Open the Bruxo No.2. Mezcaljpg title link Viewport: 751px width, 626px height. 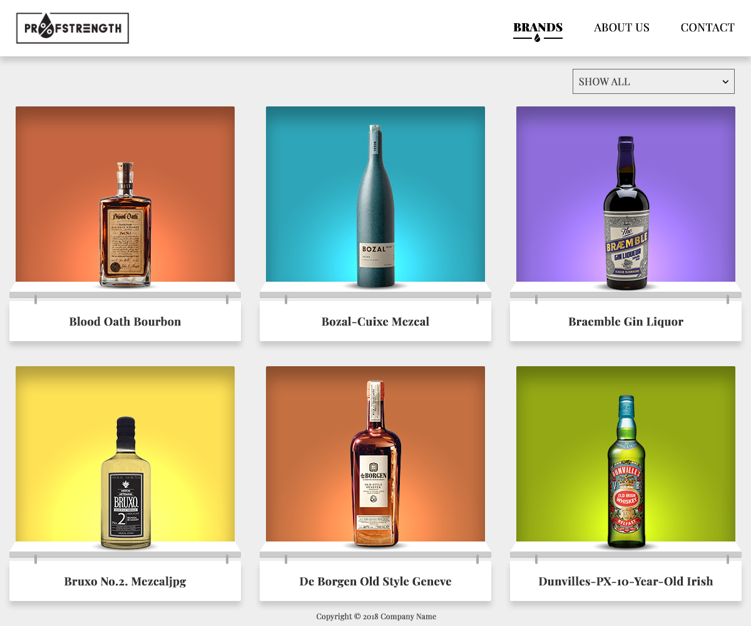click(125, 582)
